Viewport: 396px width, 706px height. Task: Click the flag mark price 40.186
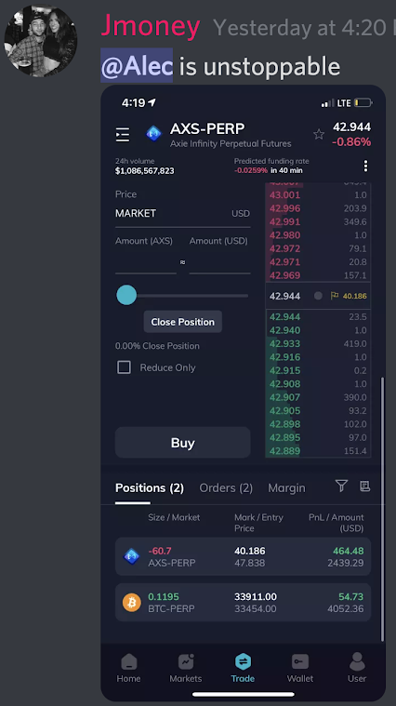click(x=349, y=296)
